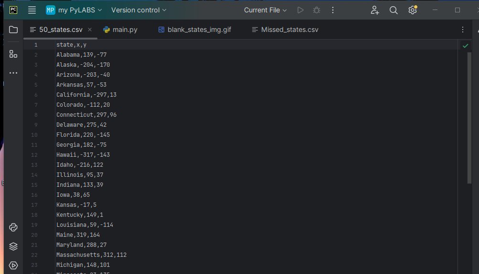Click the Alaska,-204,-170 line
Screen dimensions: 479x274
(x=83, y=65)
